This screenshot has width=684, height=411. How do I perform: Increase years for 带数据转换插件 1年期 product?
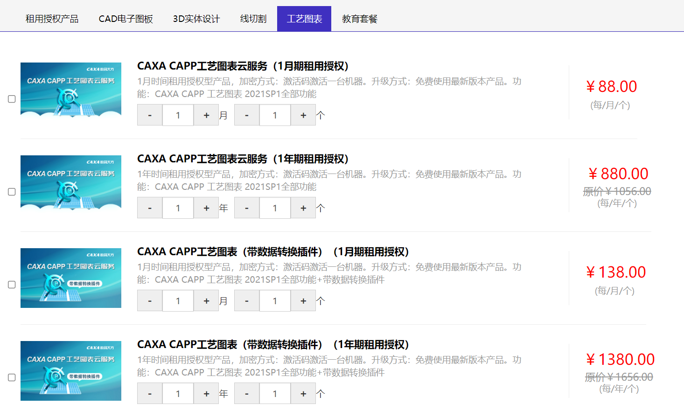tap(206, 394)
